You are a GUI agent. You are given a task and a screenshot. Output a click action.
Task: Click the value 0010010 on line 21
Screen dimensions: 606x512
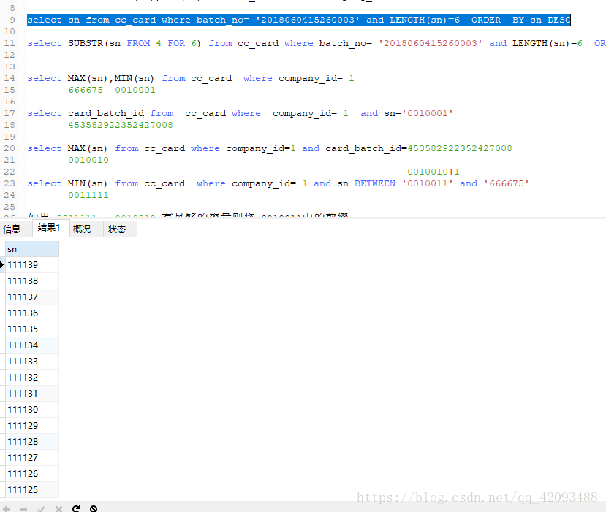click(88, 160)
